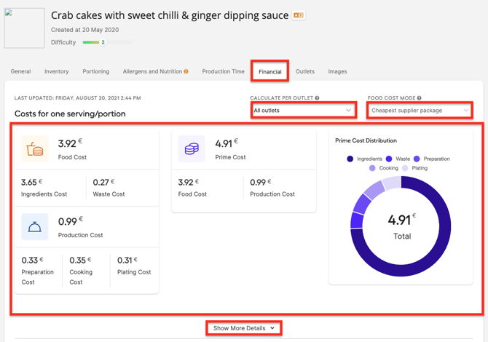Image resolution: width=488 pixels, height=342 pixels.
Task: Expand Show More Details
Action: [244, 328]
